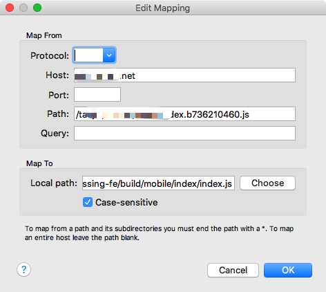
Task: Expand the Protocol dropdown arrow
Action: click(109, 55)
